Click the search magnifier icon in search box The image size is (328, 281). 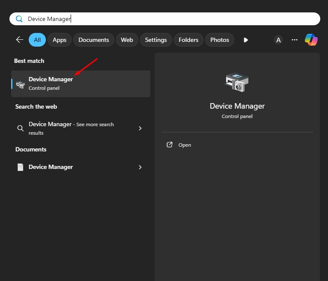pyautogui.click(x=19, y=19)
